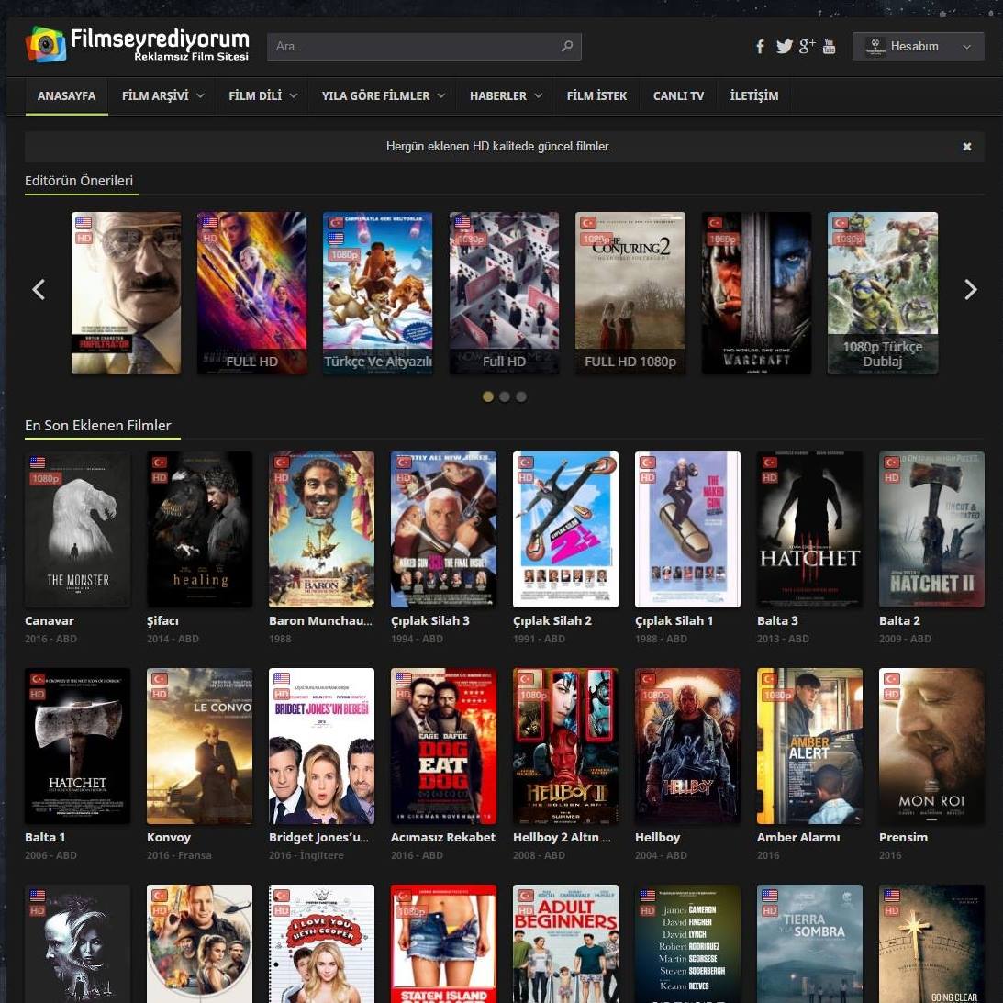Click the Turkish flag on Hellboy II poster
The height and width of the screenshot is (1003, 1003).
[x=526, y=679]
